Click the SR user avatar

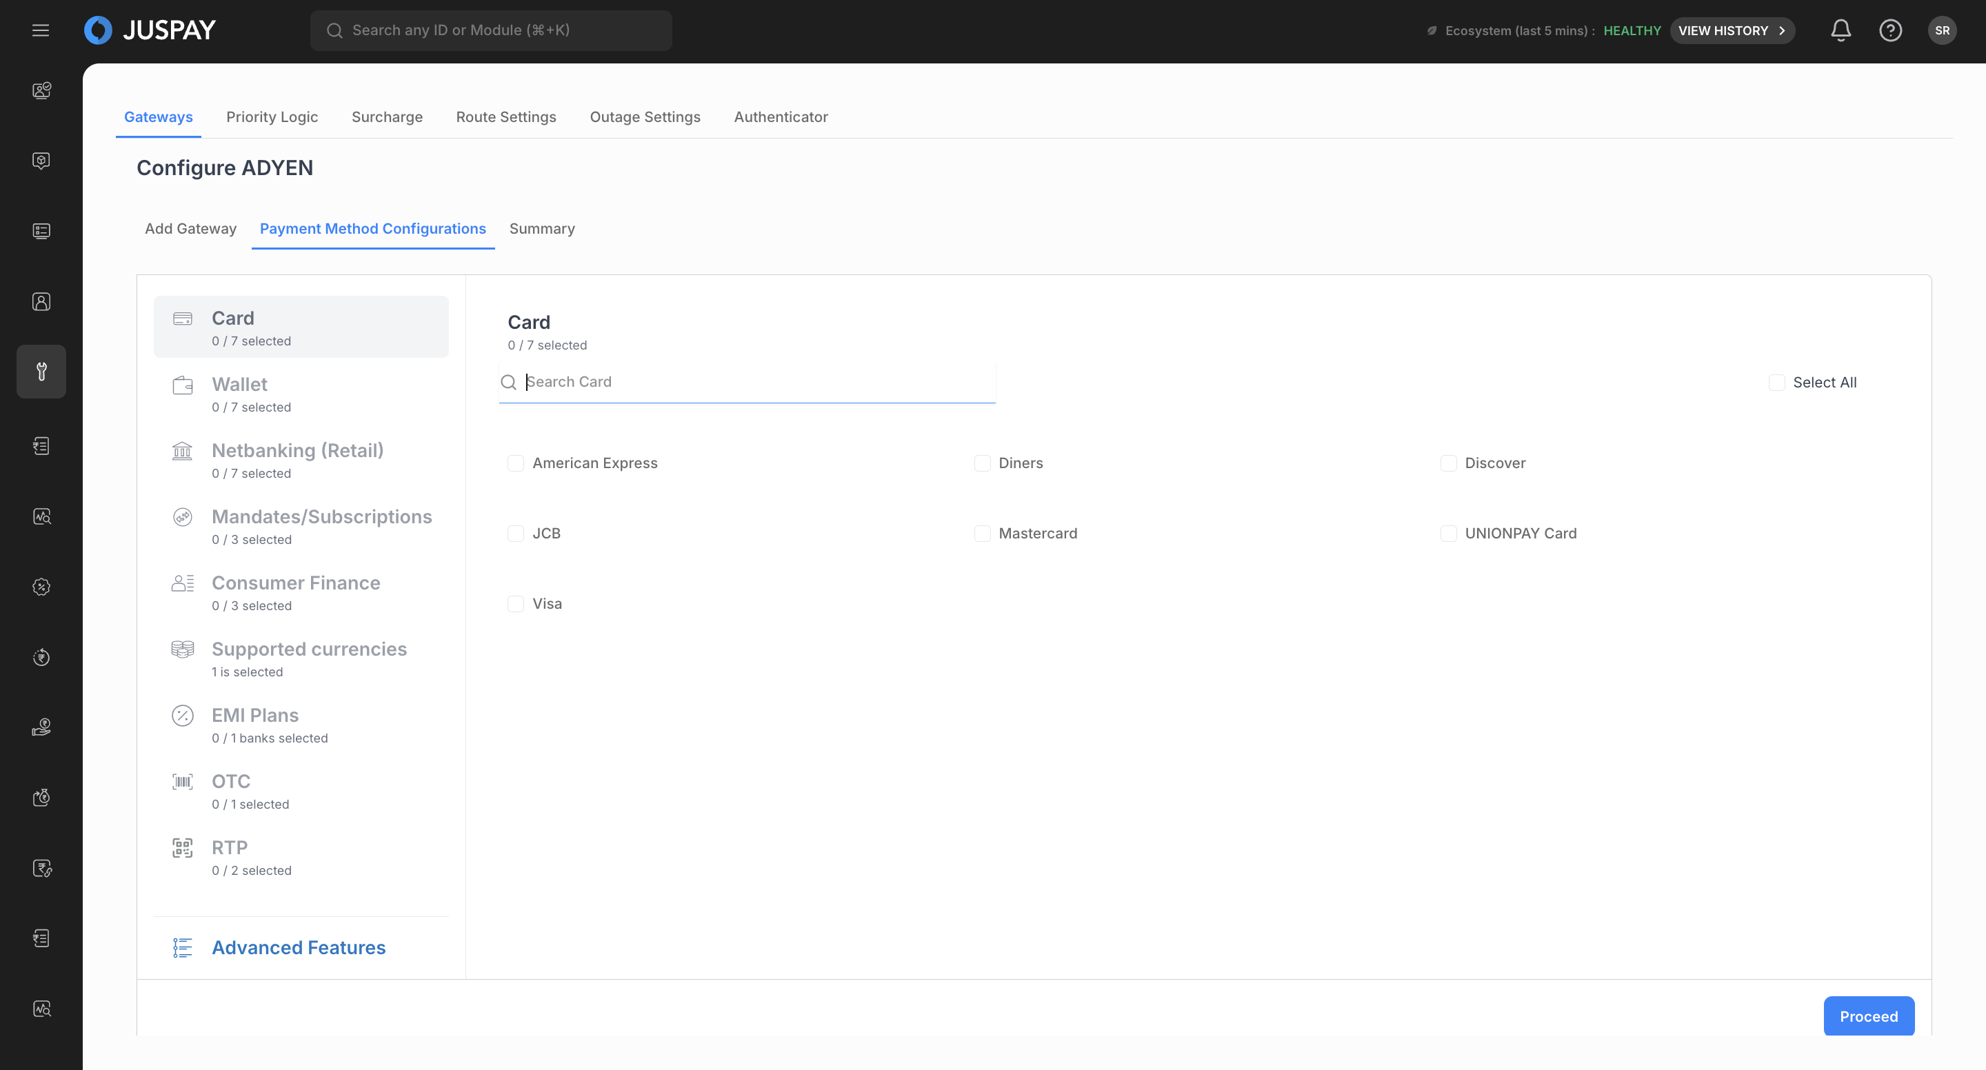coord(1941,30)
